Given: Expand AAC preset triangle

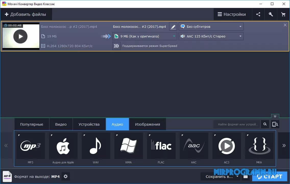Looking at the screenshot, I should pyautogui.click(x=183, y=135).
